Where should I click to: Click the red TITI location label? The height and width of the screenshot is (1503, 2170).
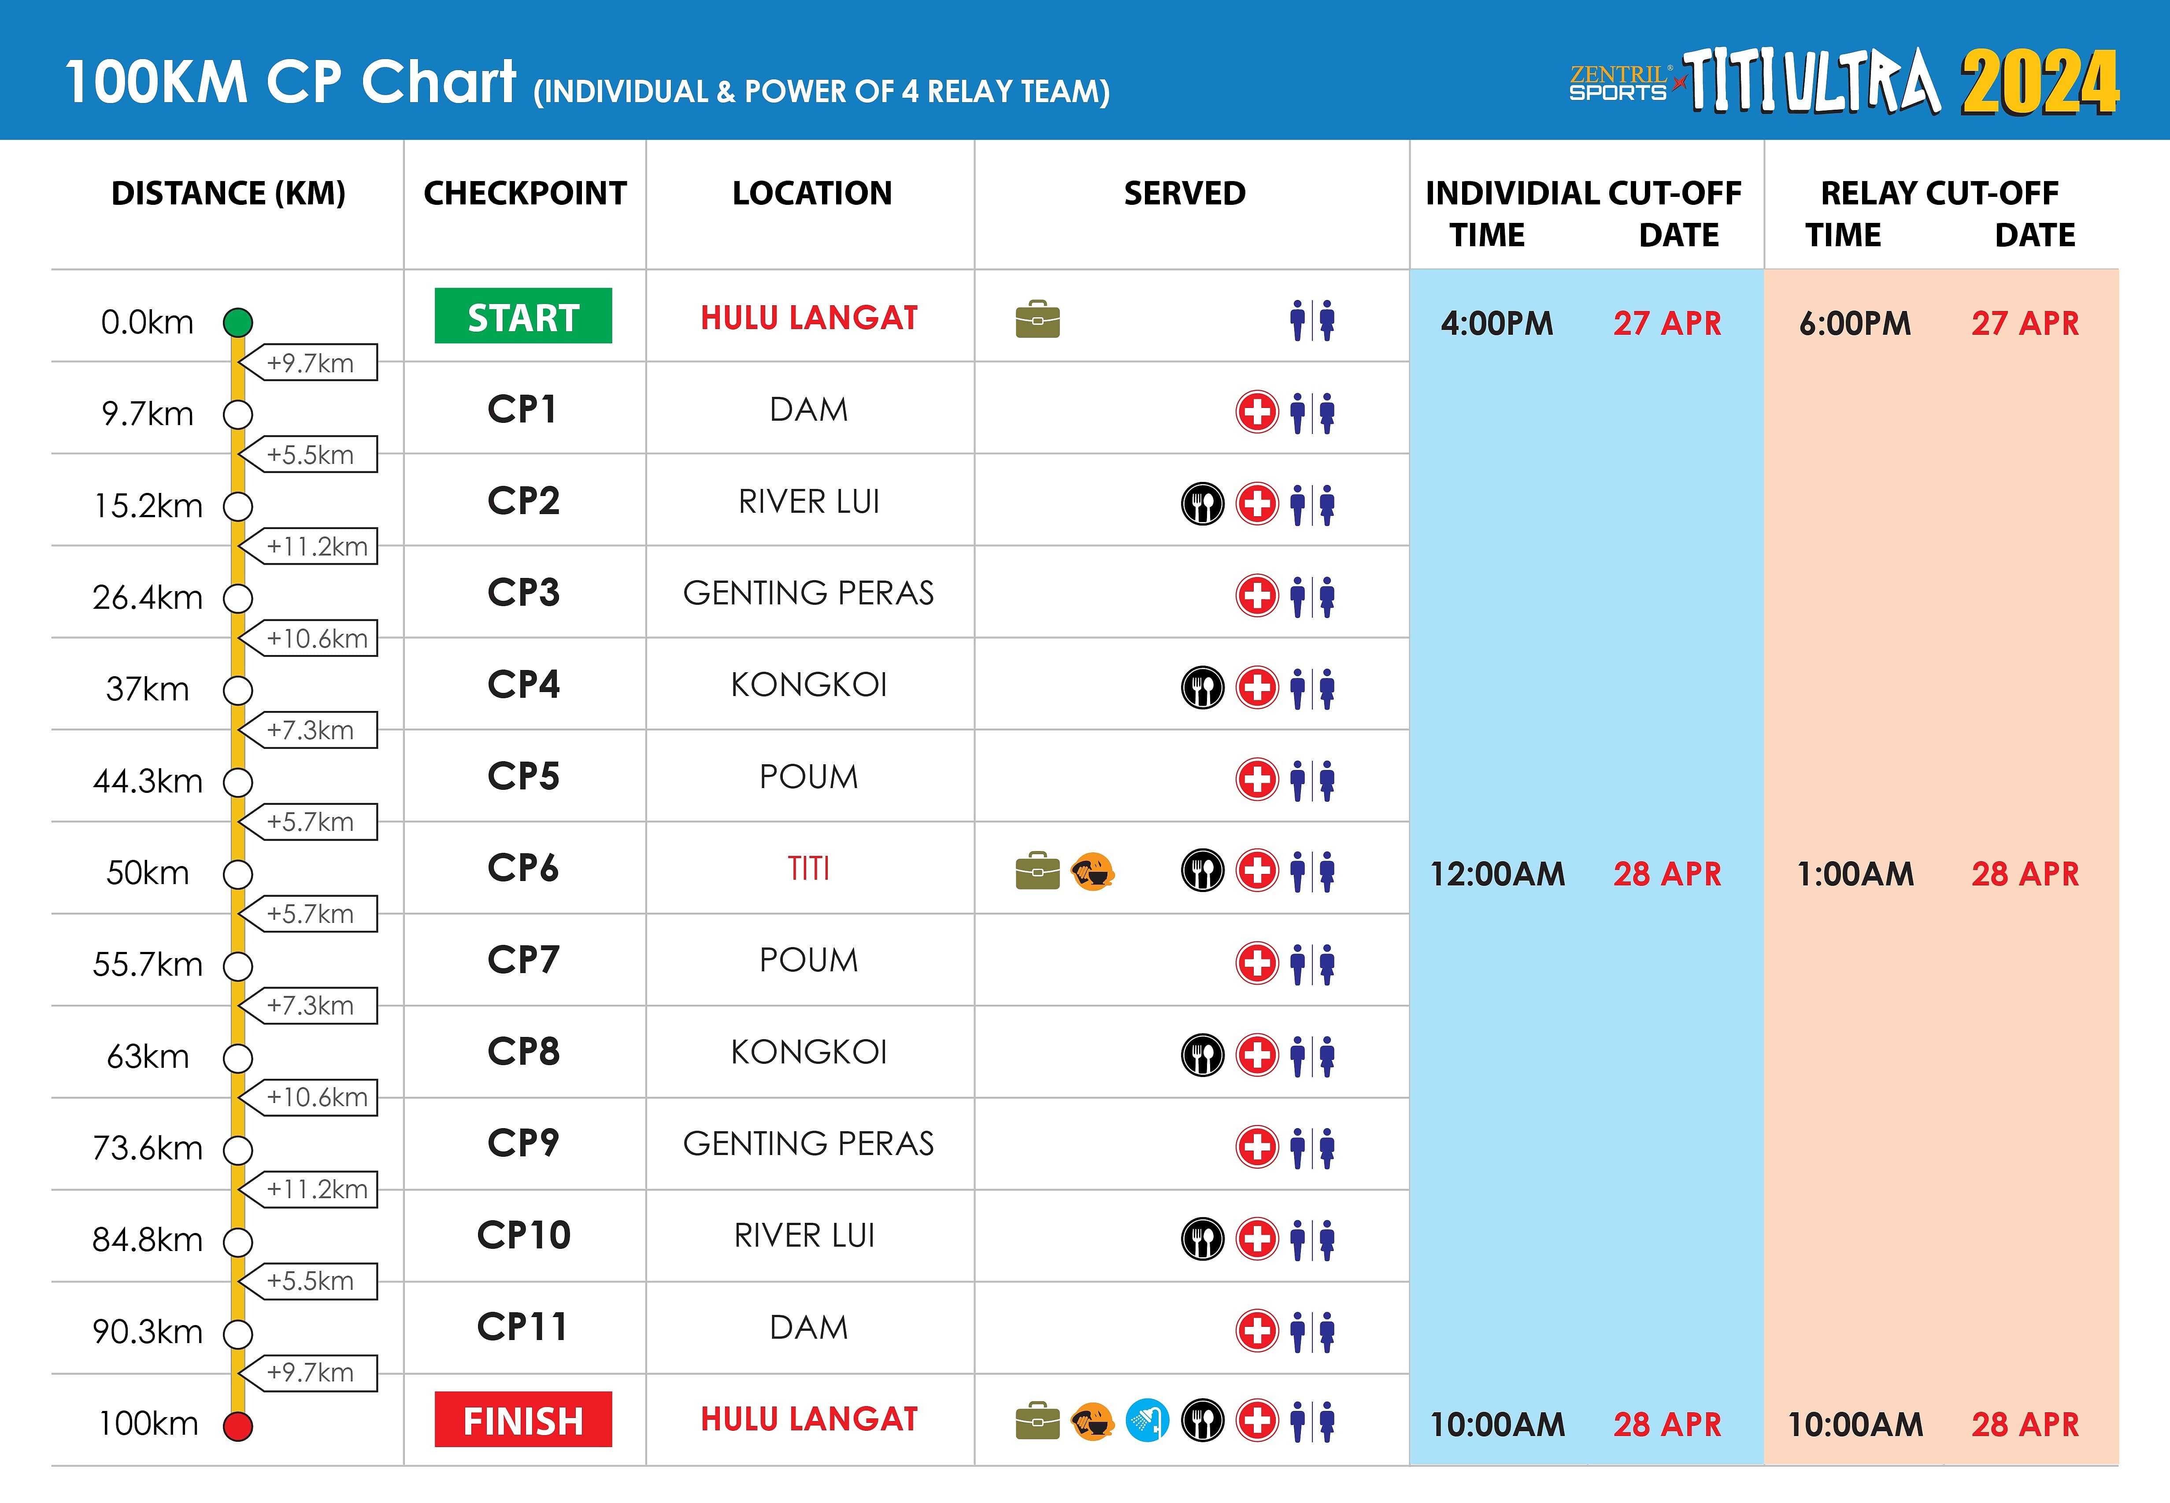(808, 868)
